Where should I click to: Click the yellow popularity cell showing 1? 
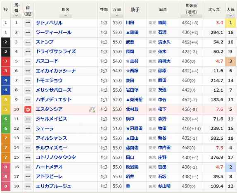tap(230, 23)
